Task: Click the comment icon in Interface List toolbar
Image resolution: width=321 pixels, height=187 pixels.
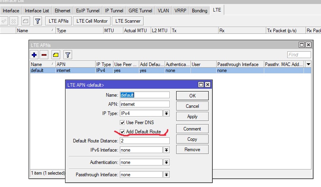Action: (25, 21)
